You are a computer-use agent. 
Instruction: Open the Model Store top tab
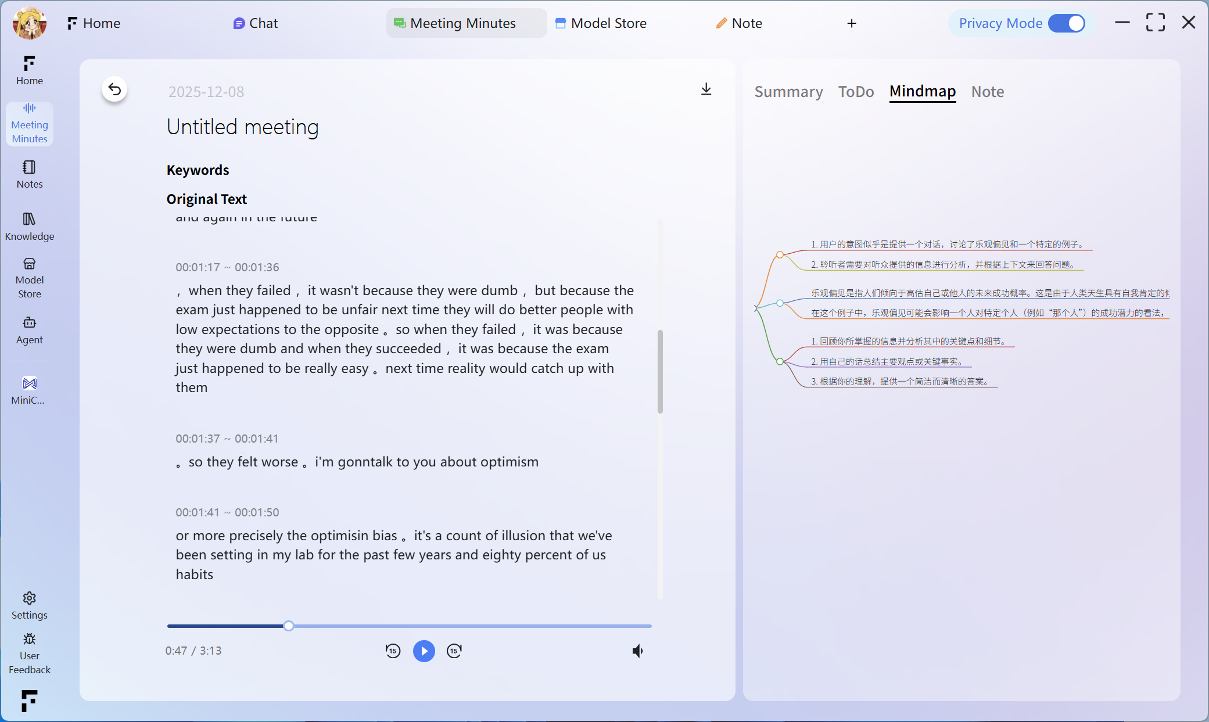601,23
